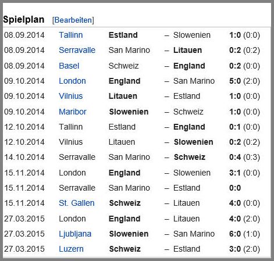Open the St. Gallen link
The height and width of the screenshot is (261, 274).
coord(77,203)
